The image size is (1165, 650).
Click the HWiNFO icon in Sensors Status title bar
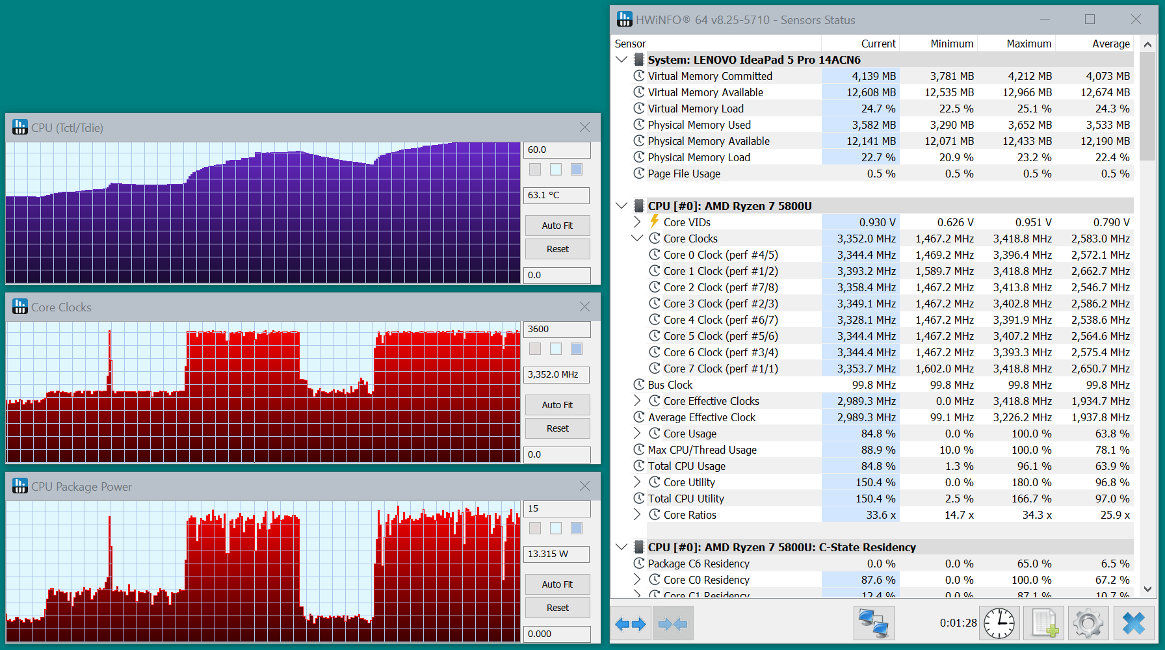625,19
